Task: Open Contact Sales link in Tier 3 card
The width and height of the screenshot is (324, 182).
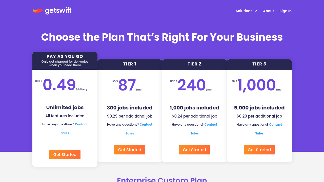Action: (275, 125)
